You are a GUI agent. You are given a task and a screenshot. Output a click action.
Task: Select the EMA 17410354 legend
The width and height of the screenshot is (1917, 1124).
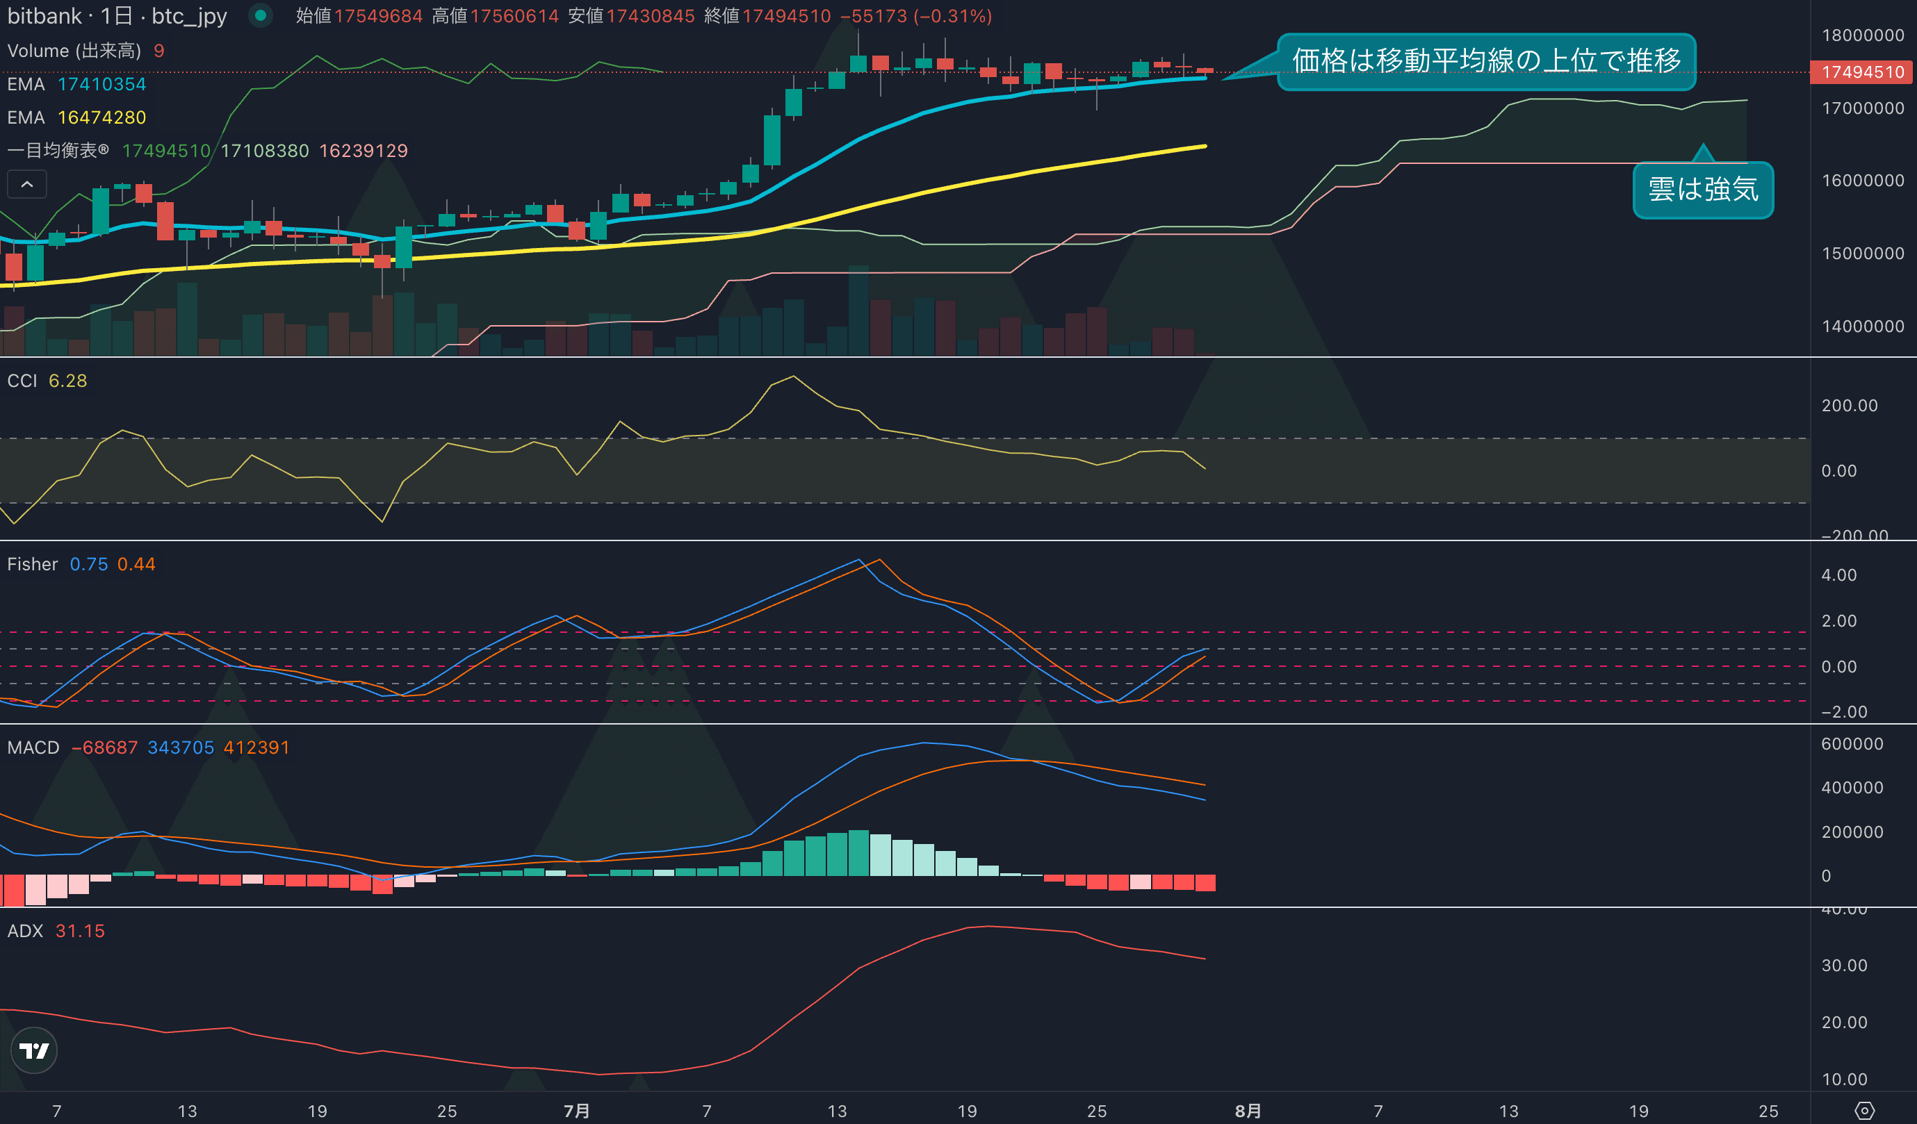pyautogui.click(x=76, y=85)
